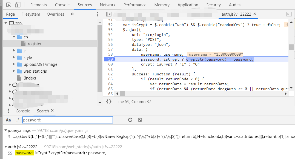Activate the inspect element picker icon

tap(8, 5)
